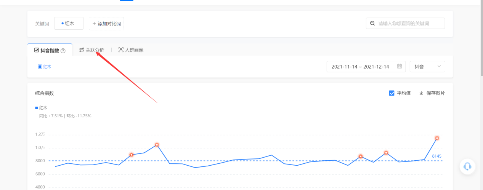Switch to the 人群画像 tab

131,50
